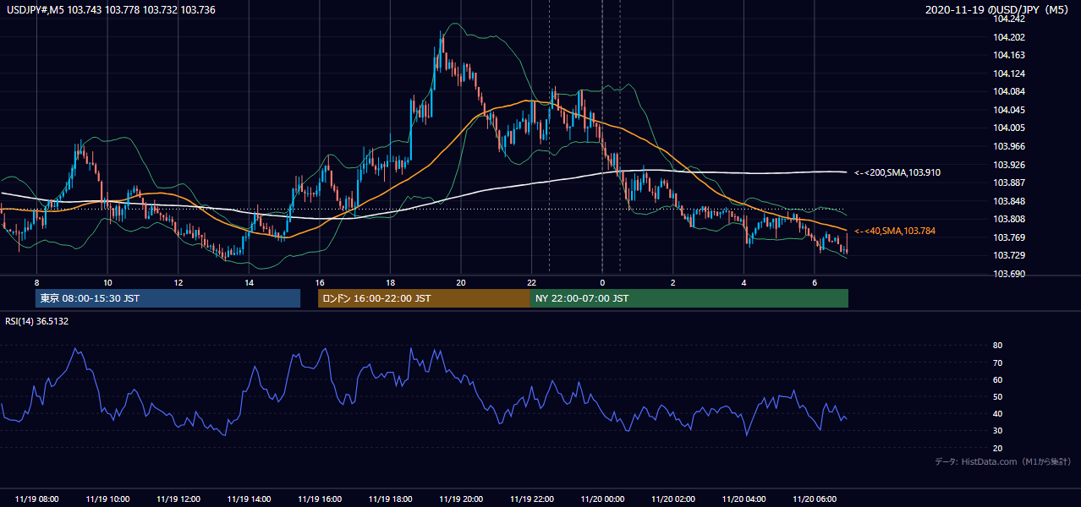The image size is (1081, 507).
Task: Click the 200 SMA 103.910 label
Action: pos(897,172)
